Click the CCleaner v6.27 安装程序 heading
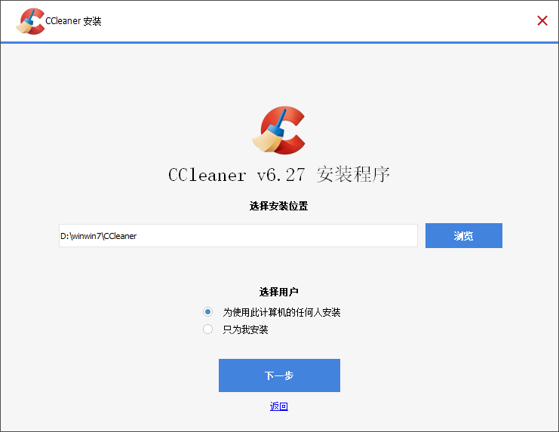The height and width of the screenshot is (432, 559). pyautogui.click(x=279, y=174)
